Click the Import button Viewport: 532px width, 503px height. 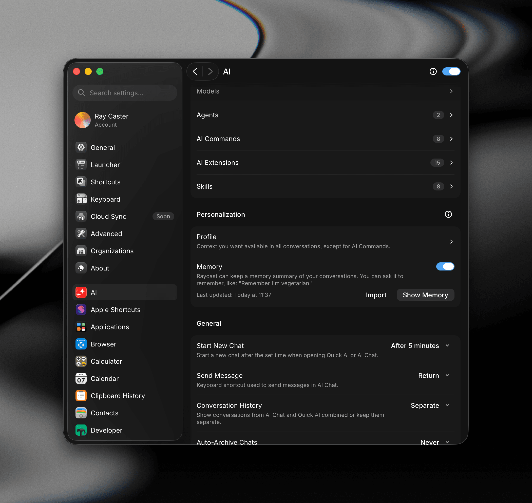[376, 295]
